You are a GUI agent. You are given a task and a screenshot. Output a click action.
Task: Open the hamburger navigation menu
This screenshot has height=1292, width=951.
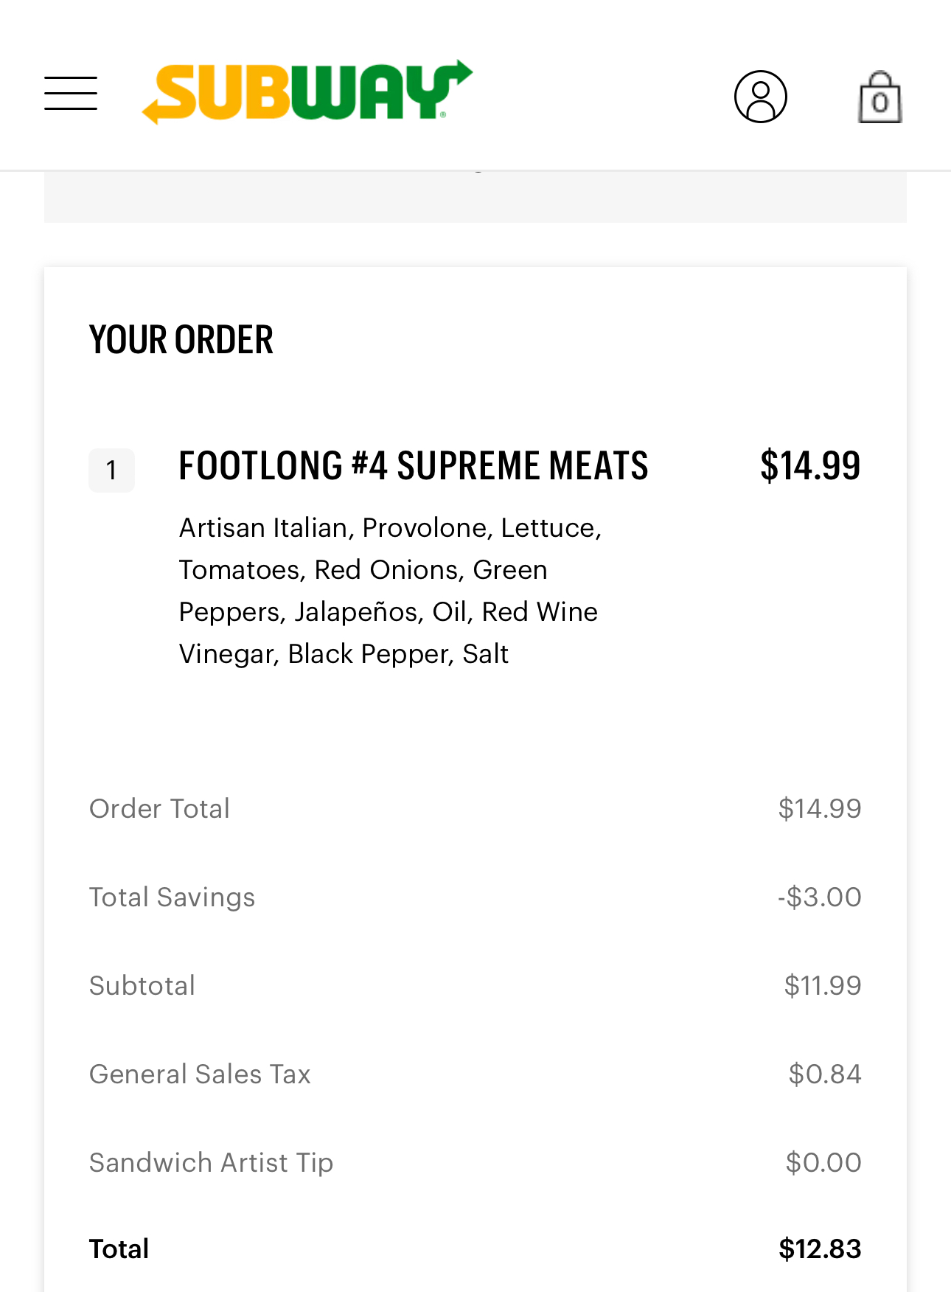(x=71, y=94)
